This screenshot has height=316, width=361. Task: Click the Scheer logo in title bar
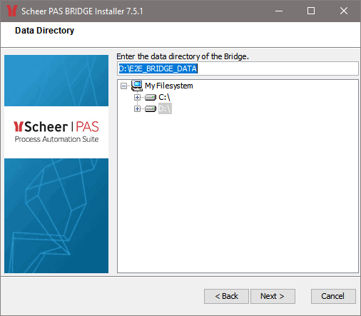click(11, 11)
